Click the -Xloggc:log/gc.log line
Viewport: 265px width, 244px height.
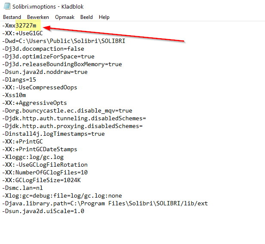(x=33, y=157)
